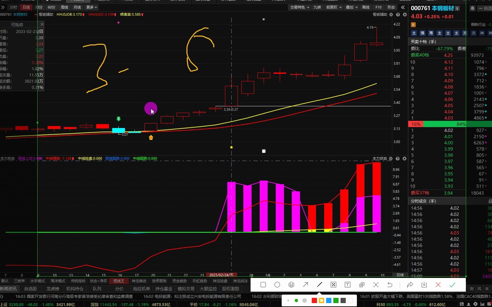The height and width of the screenshot is (307, 492).
Task: Switch to 日线 daily chart
Action: tap(26, 7)
